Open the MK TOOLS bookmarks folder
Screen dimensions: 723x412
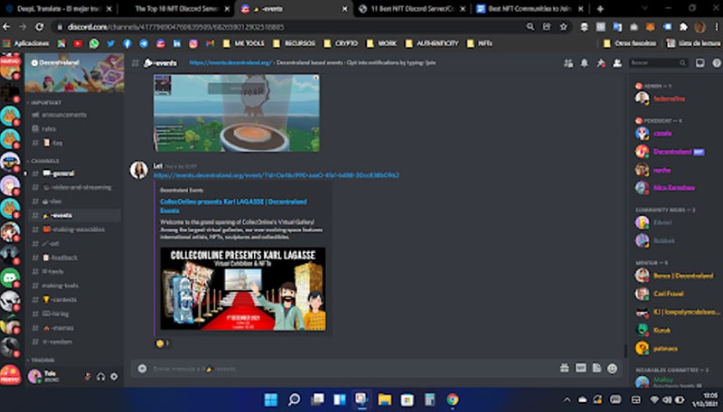coord(243,43)
